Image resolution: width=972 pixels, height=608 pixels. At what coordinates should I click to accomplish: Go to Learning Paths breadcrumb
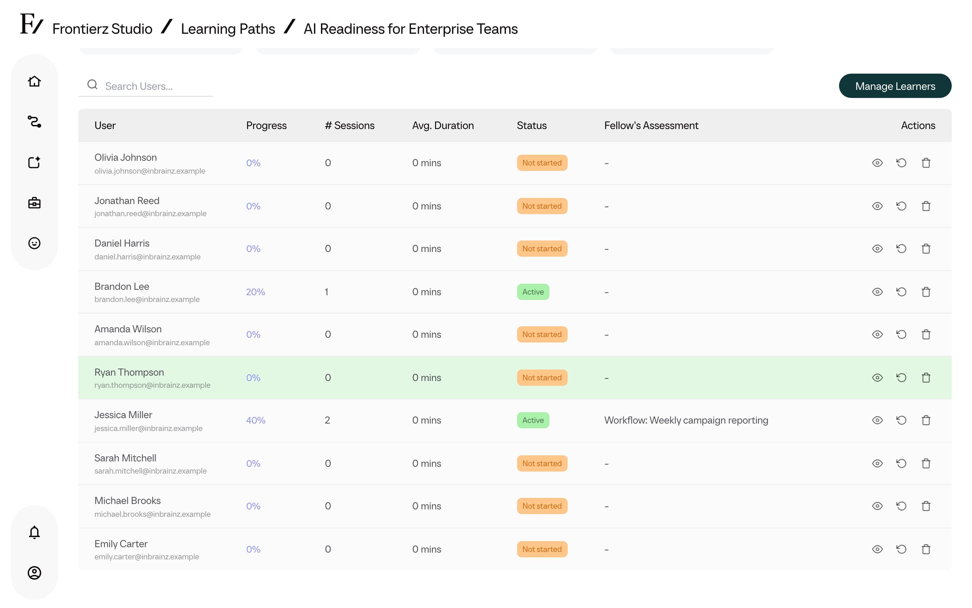click(x=228, y=29)
